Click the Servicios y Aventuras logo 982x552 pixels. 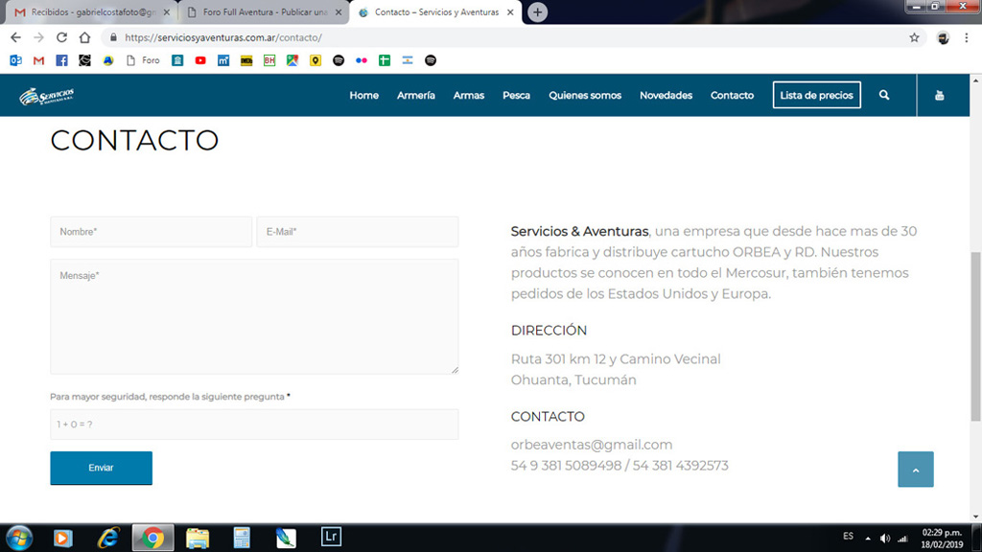[x=47, y=96]
